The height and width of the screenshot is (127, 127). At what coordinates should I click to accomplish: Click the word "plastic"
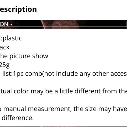12,38
